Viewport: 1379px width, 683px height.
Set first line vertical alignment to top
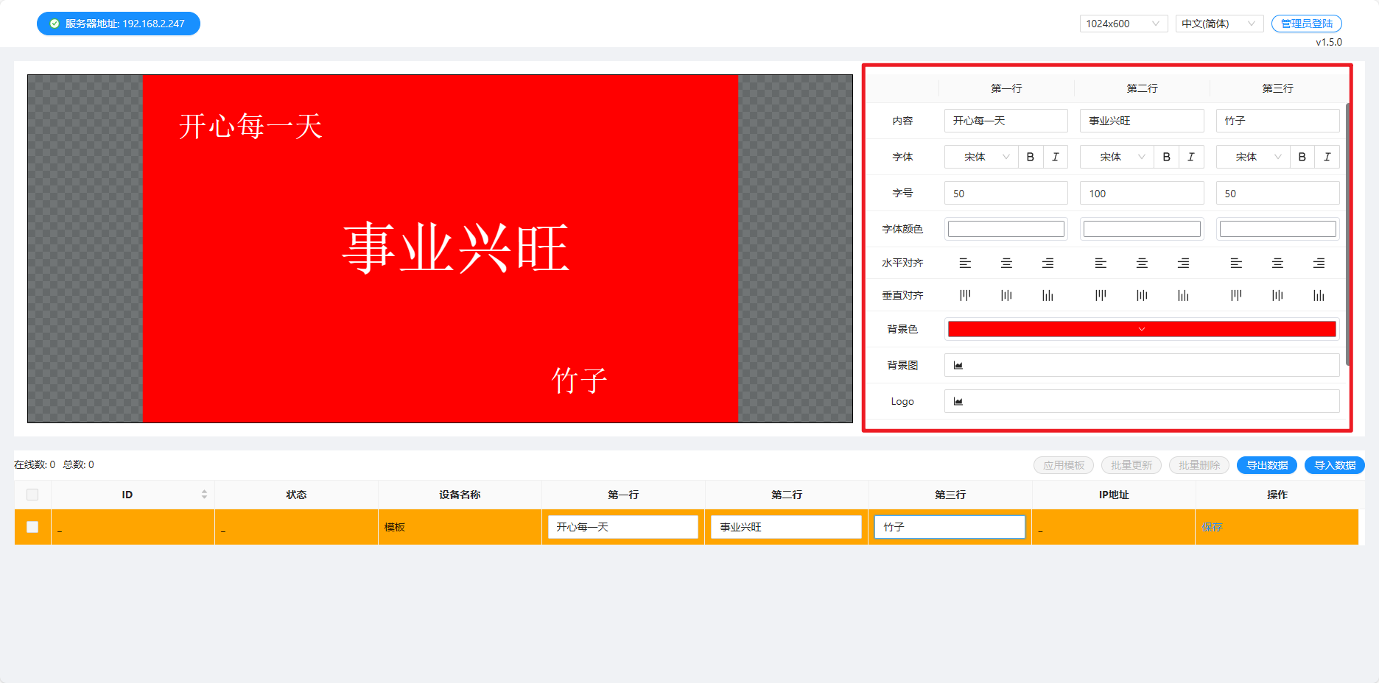(x=965, y=295)
